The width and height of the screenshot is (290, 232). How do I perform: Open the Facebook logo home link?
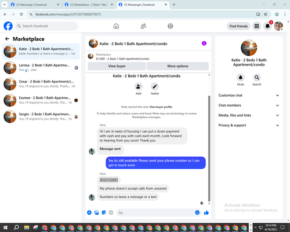pos(8,26)
